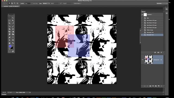Click the Refine Edge button
174x98 pixels.
click(x=77, y=4)
